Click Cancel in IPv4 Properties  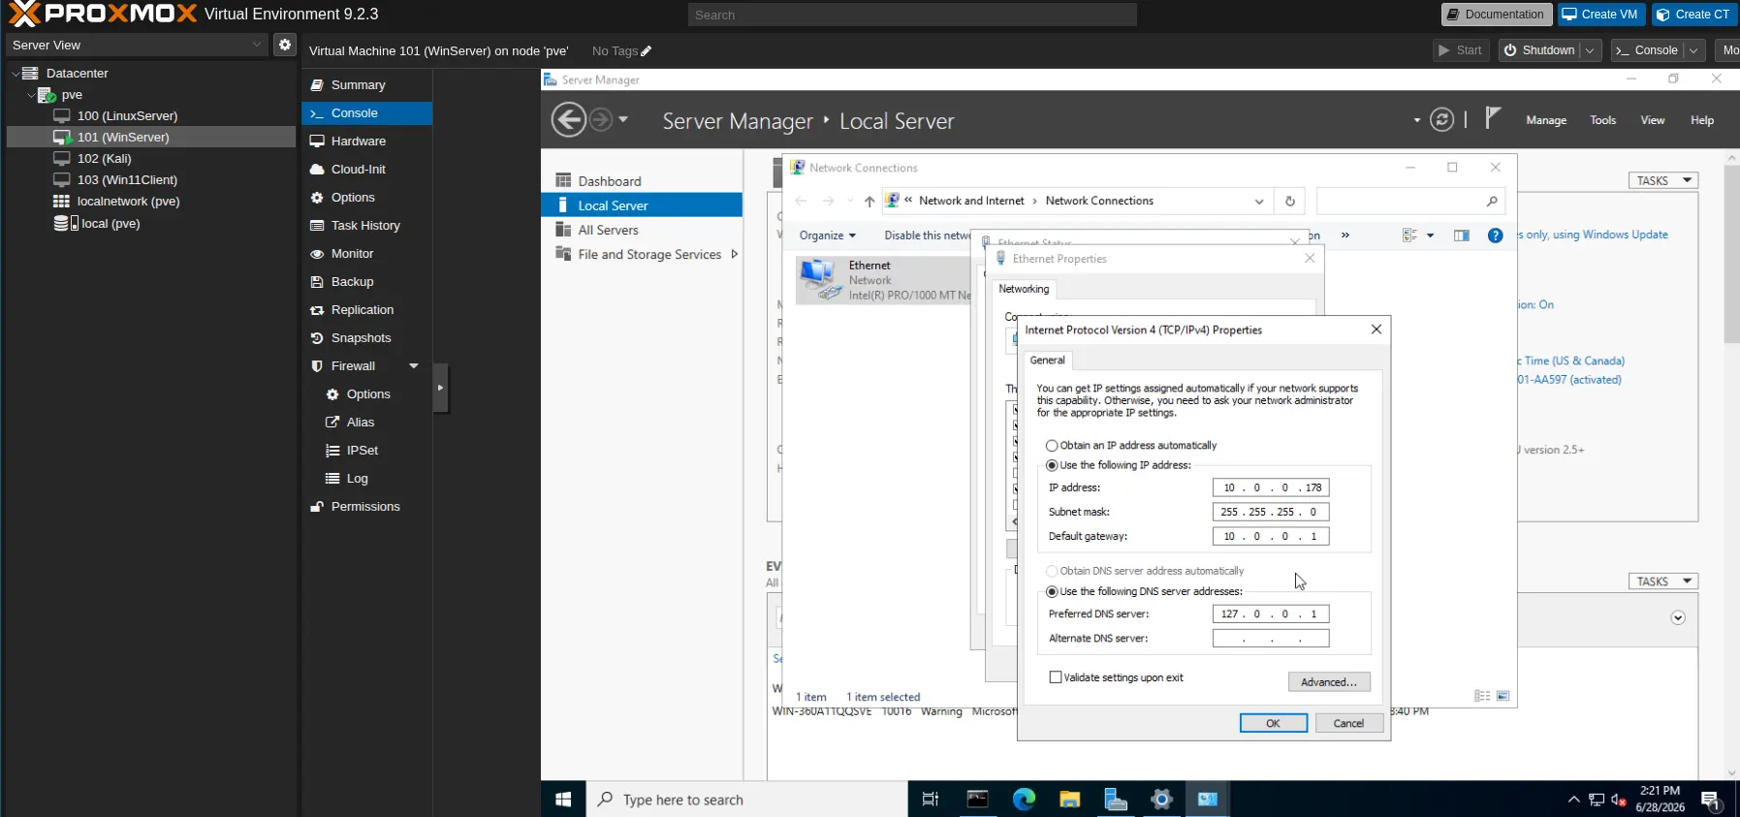tap(1349, 723)
